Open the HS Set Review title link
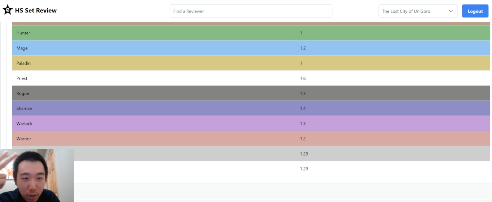Screen dimensions: 492x202 pyautogui.click(x=36, y=10)
